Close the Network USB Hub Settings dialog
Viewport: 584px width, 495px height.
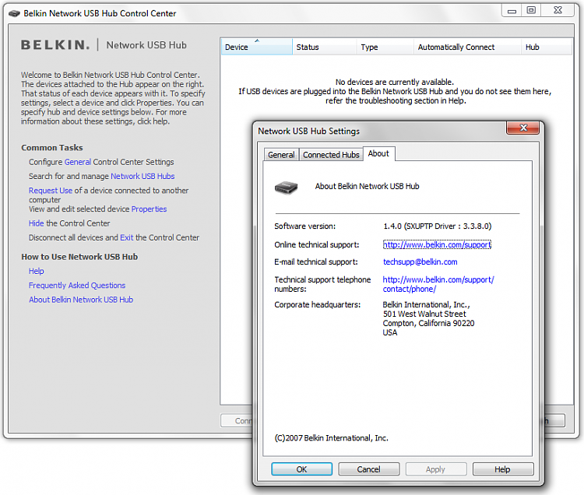coord(522,128)
